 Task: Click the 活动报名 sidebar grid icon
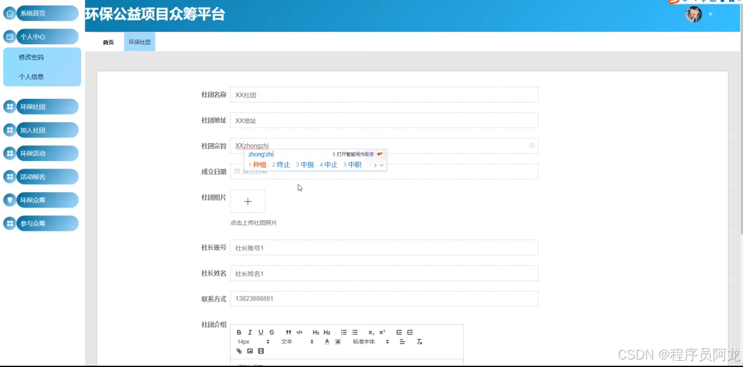pyautogui.click(x=9, y=177)
